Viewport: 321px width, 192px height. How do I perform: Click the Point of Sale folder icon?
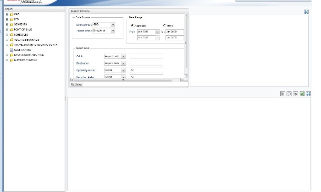click(11, 29)
